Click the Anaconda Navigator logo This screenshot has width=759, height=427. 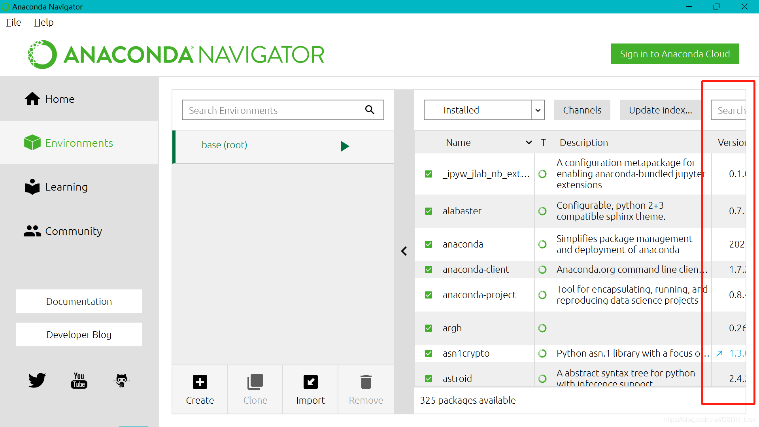(176, 55)
